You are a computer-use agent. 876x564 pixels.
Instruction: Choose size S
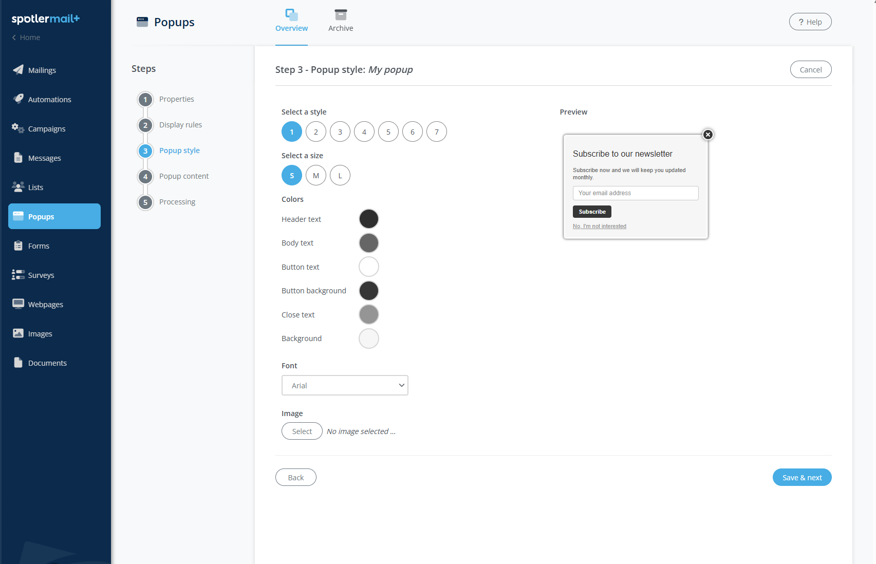(292, 176)
